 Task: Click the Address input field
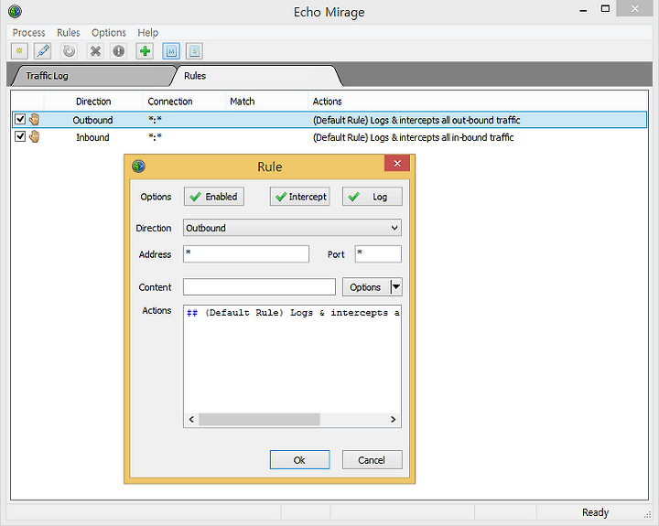[246, 254]
